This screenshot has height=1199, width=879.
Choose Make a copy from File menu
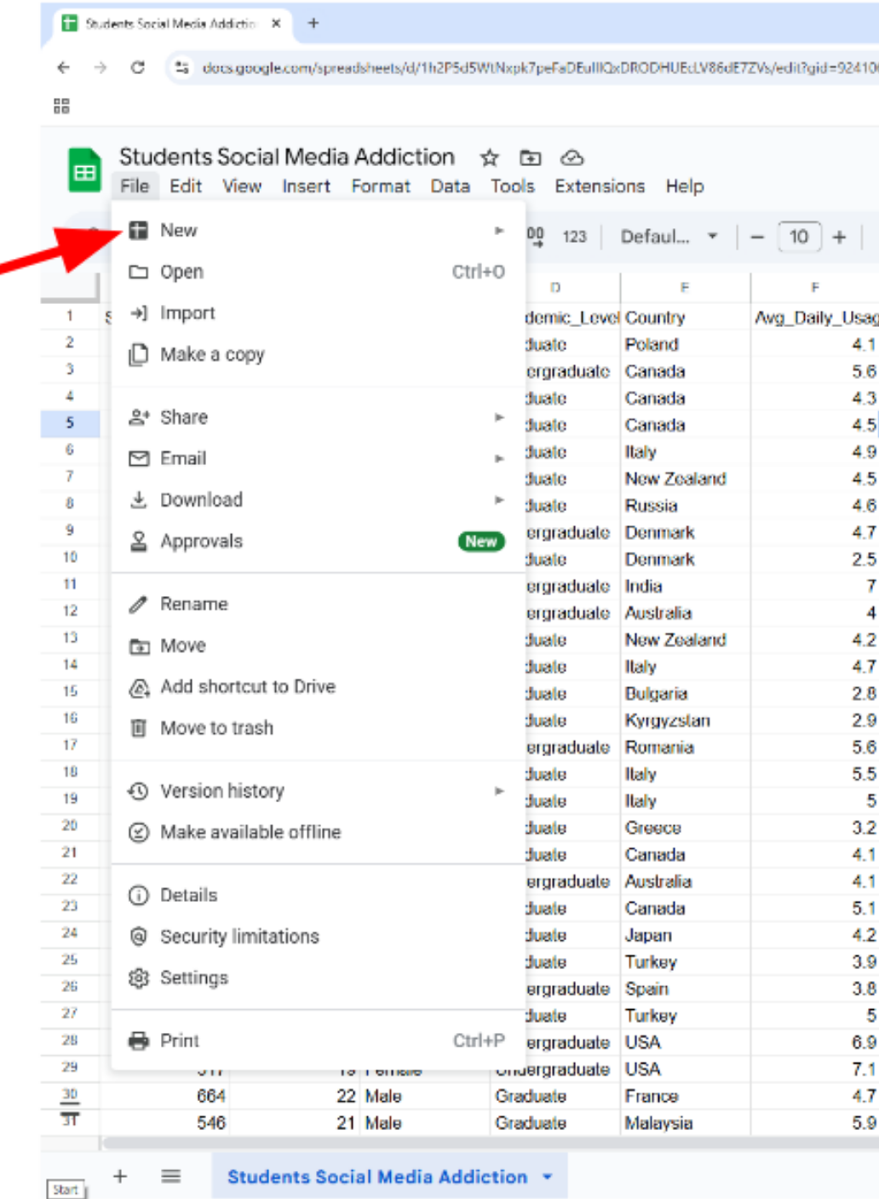212,354
